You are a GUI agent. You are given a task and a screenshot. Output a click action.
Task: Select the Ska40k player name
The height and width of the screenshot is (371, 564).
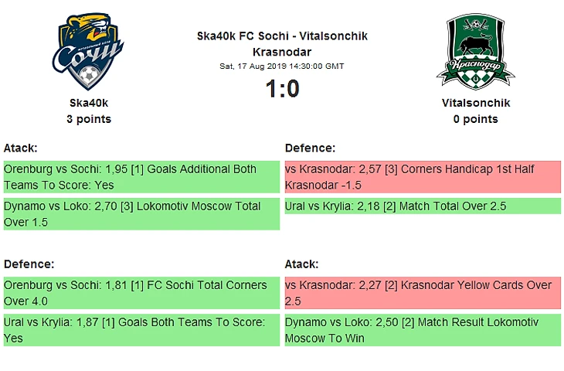(x=89, y=103)
